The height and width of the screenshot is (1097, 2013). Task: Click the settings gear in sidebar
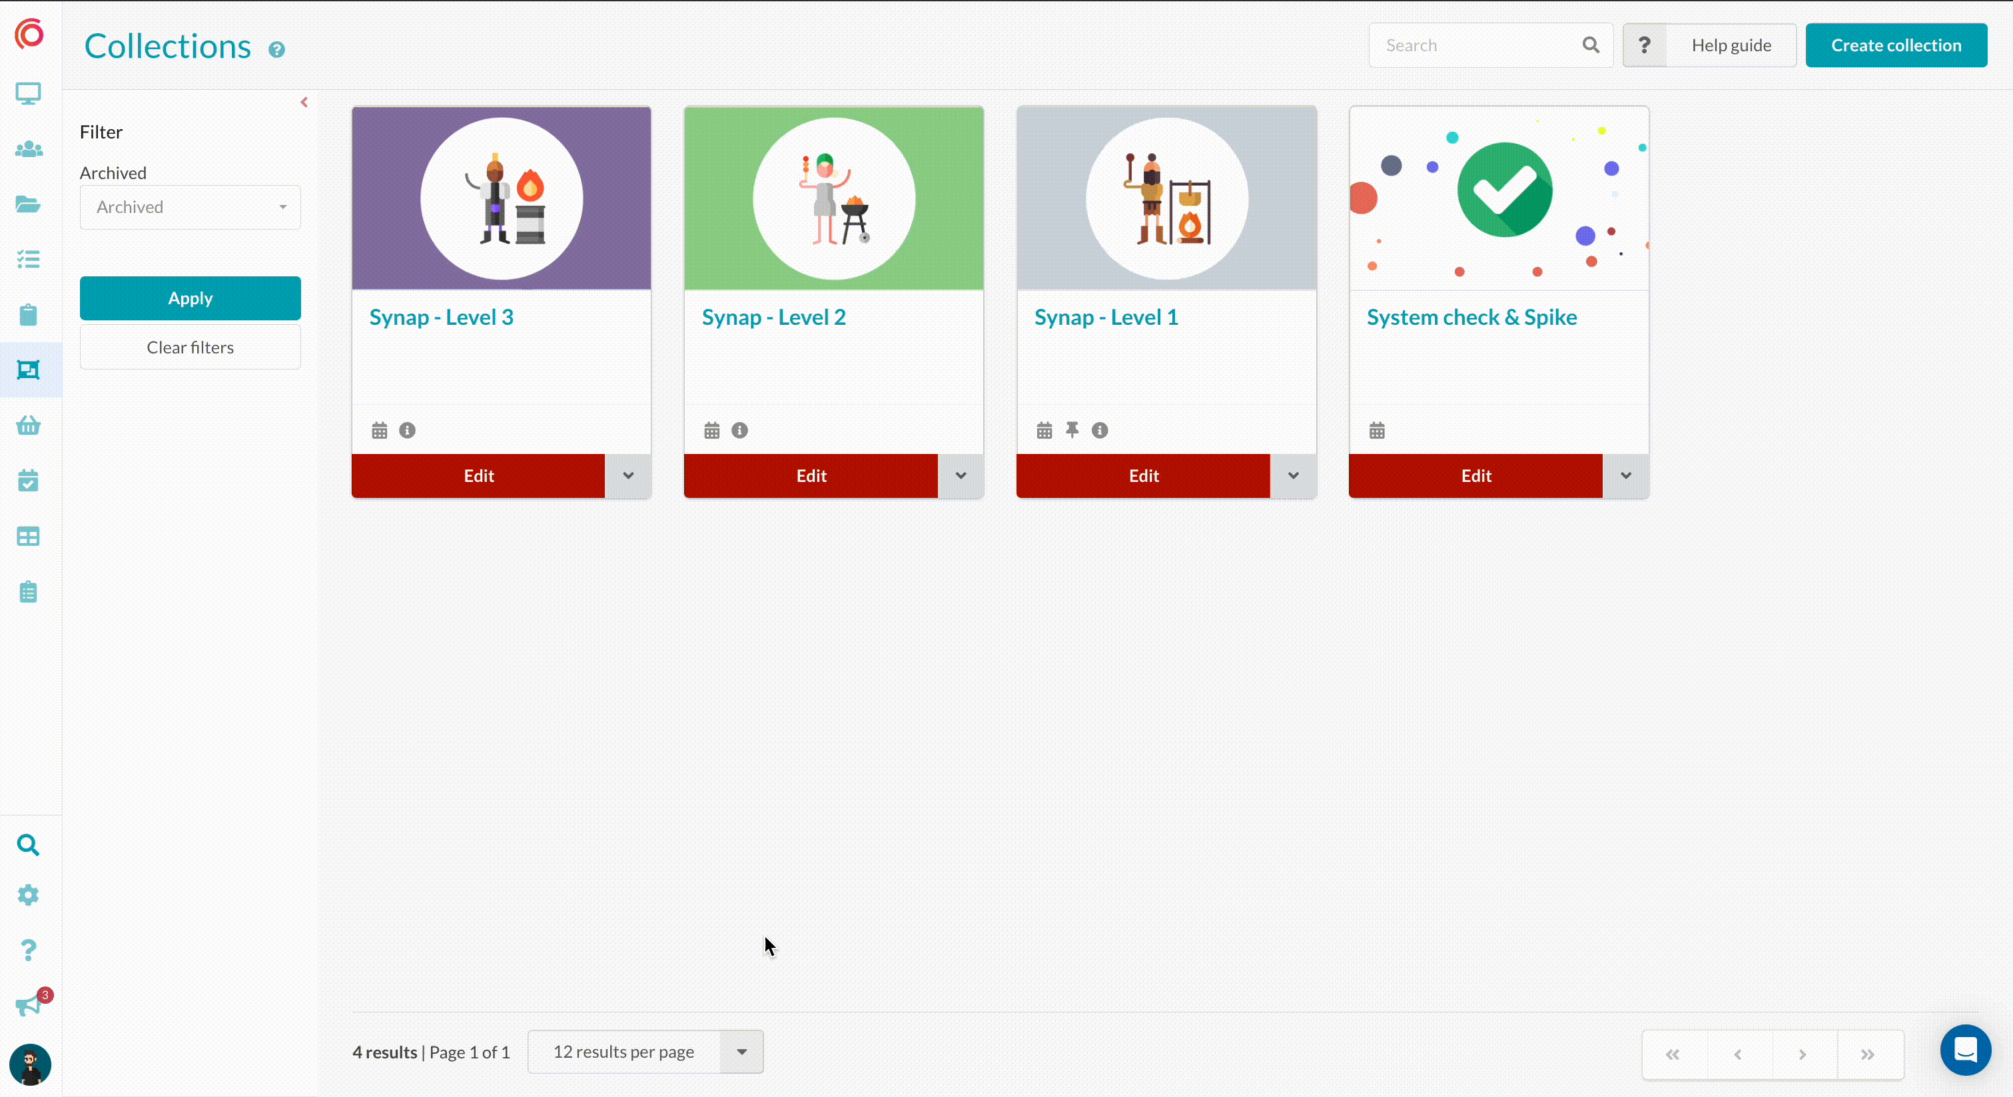(x=28, y=895)
